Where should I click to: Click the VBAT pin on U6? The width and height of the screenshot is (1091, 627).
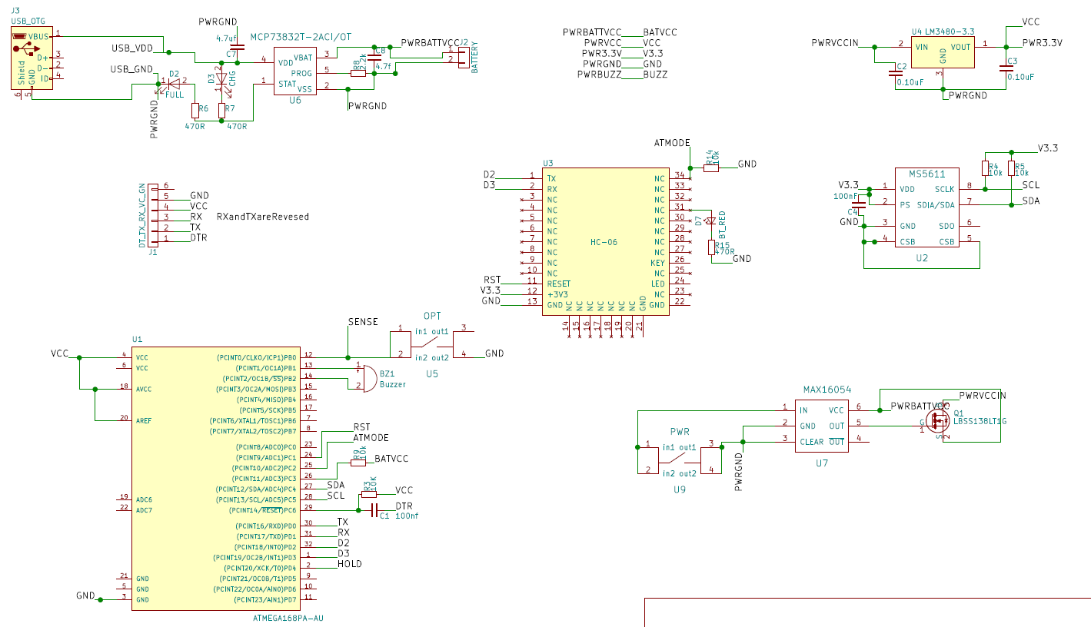click(x=302, y=57)
